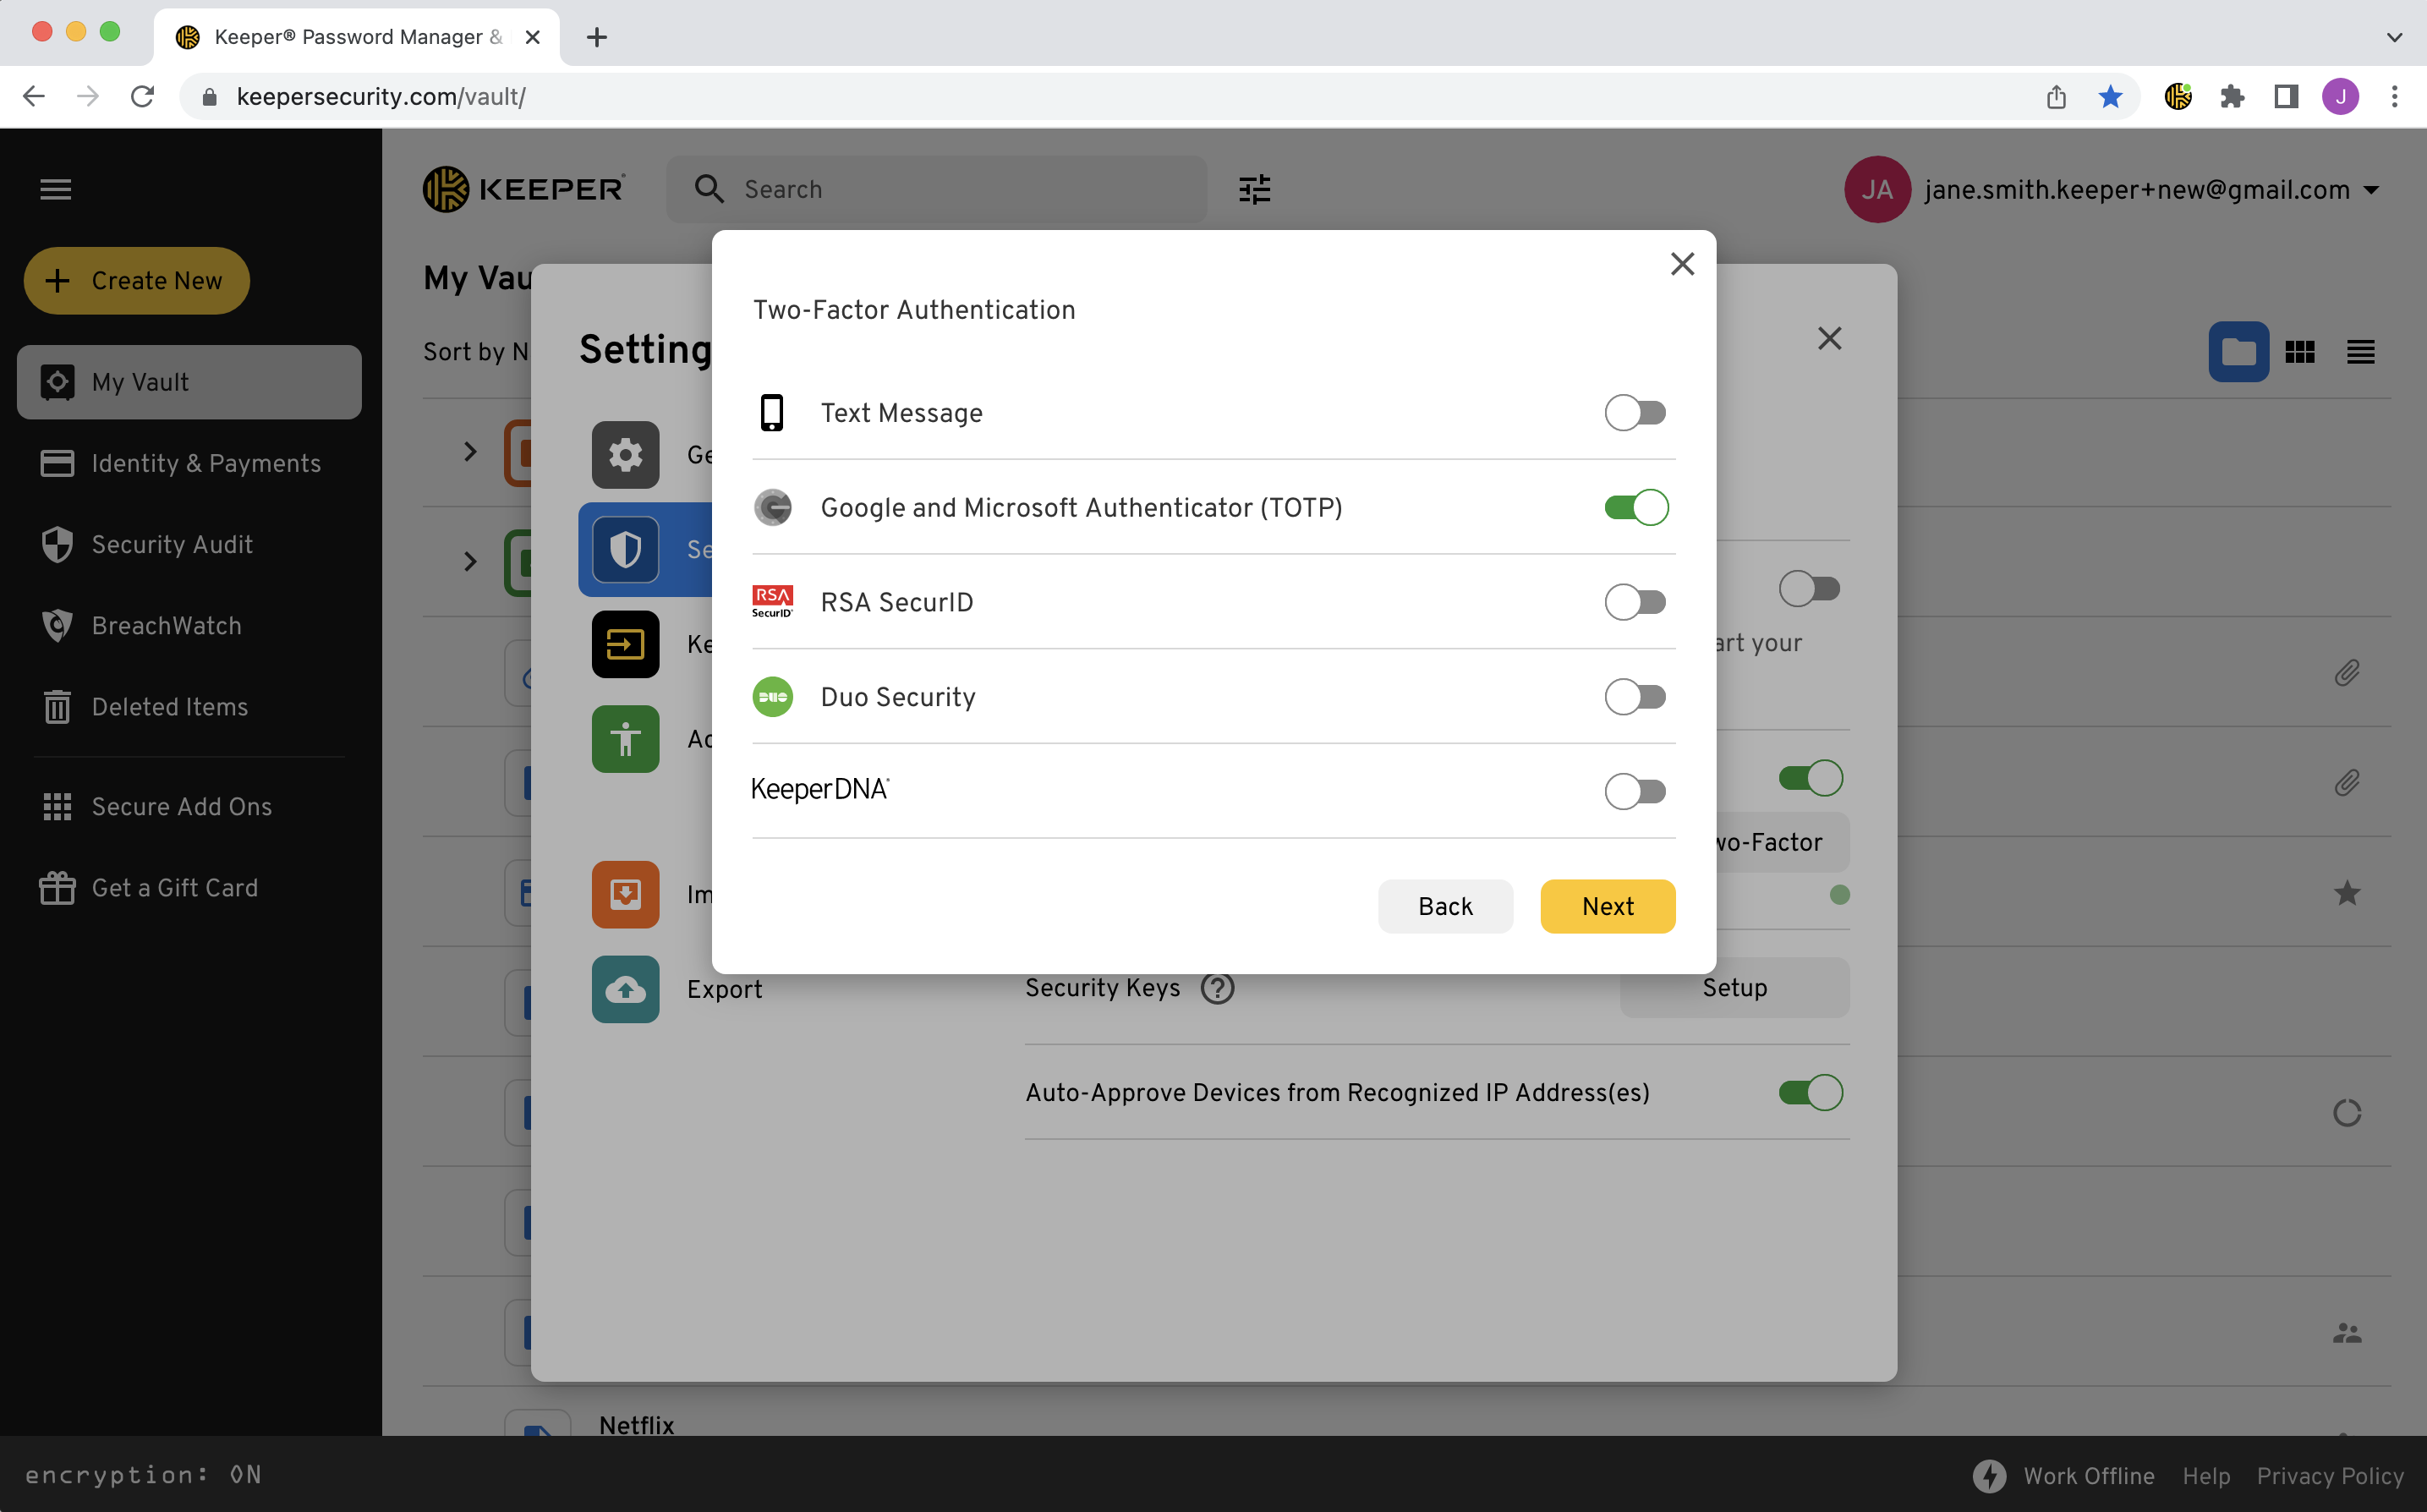
Task: Expand Chrome tab search chevron
Action: [2394, 37]
